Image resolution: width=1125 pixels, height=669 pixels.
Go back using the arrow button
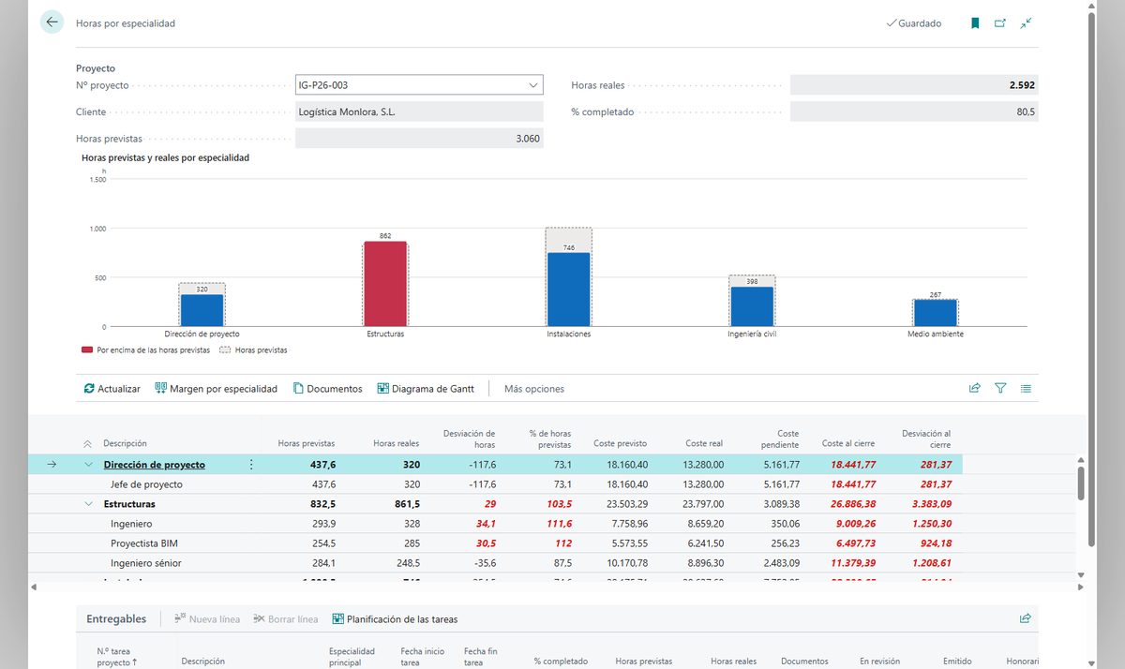tap(52, 22)
